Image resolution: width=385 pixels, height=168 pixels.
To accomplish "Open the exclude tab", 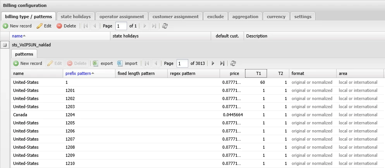I will point(215,17).
